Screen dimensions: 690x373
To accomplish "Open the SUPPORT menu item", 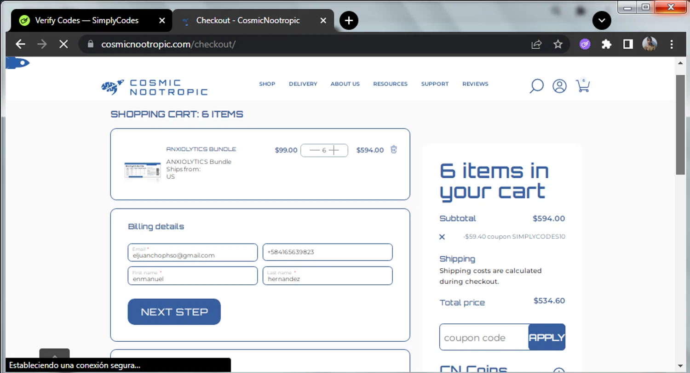I will [x=435, y=84].
